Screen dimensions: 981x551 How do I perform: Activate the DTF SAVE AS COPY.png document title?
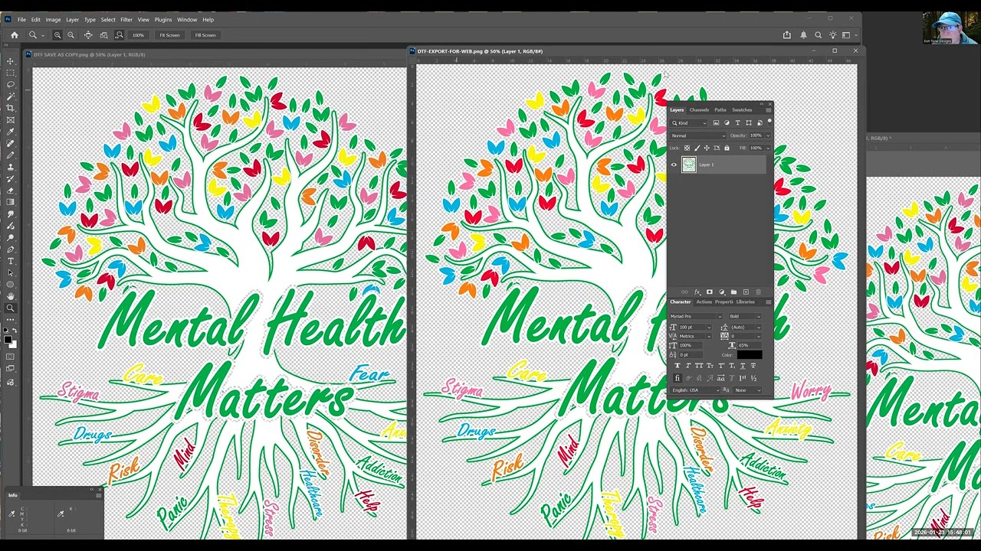coord(89,55)
